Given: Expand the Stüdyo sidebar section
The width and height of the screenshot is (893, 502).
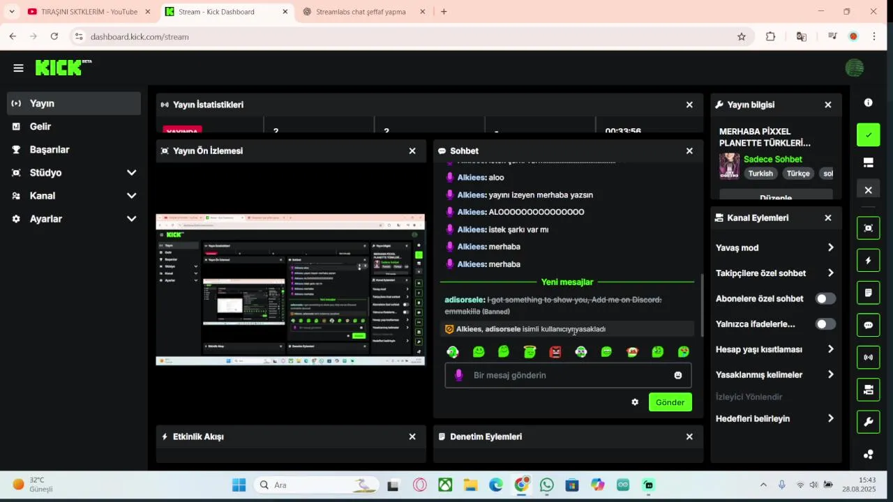Looking at the screenshot, I should (x=131, y=172).
